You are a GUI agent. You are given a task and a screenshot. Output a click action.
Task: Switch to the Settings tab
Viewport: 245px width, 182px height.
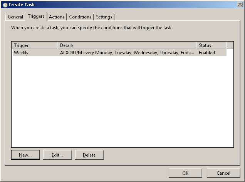coord(104,17)
